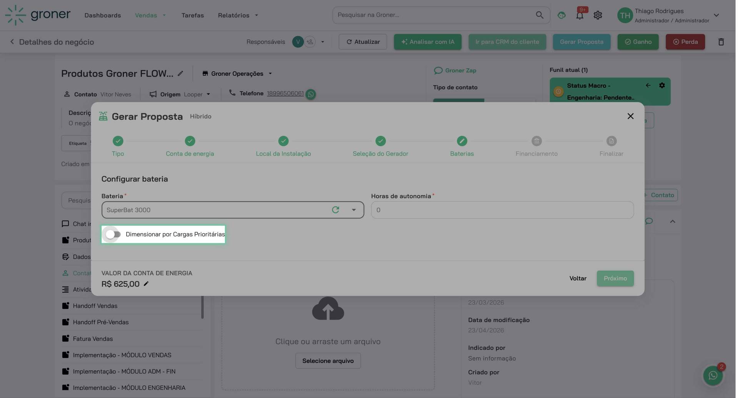Open notifications via the 9+ bell icon
This screenshot has height=398, width=738.
(x=580, y=15)
